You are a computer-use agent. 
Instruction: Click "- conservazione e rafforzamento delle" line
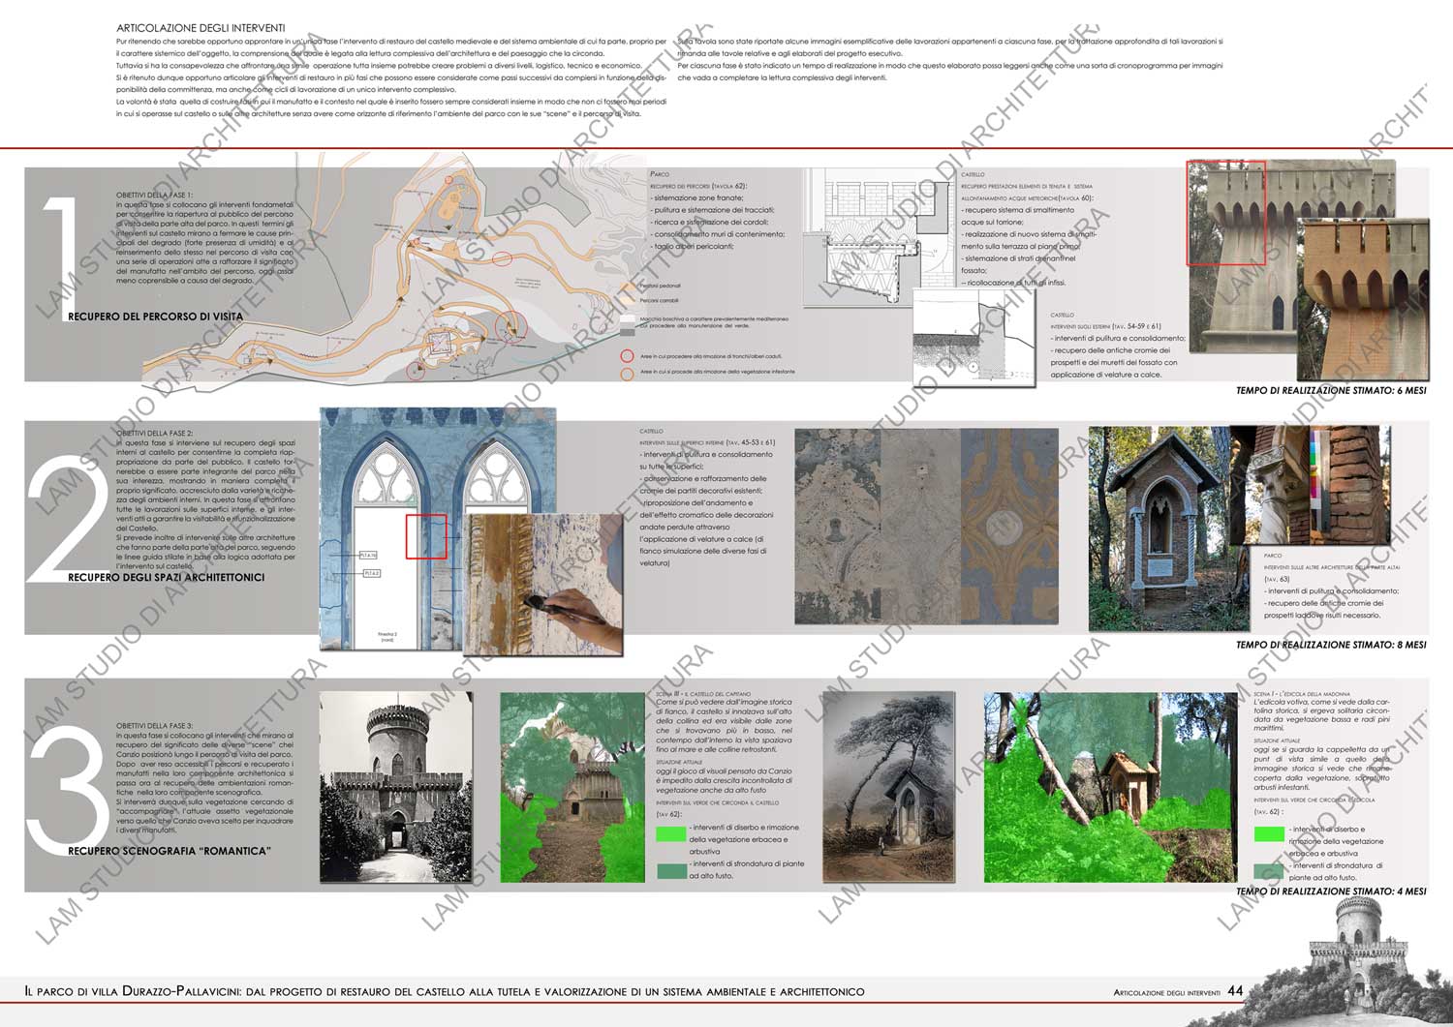(x=702, y=479)
